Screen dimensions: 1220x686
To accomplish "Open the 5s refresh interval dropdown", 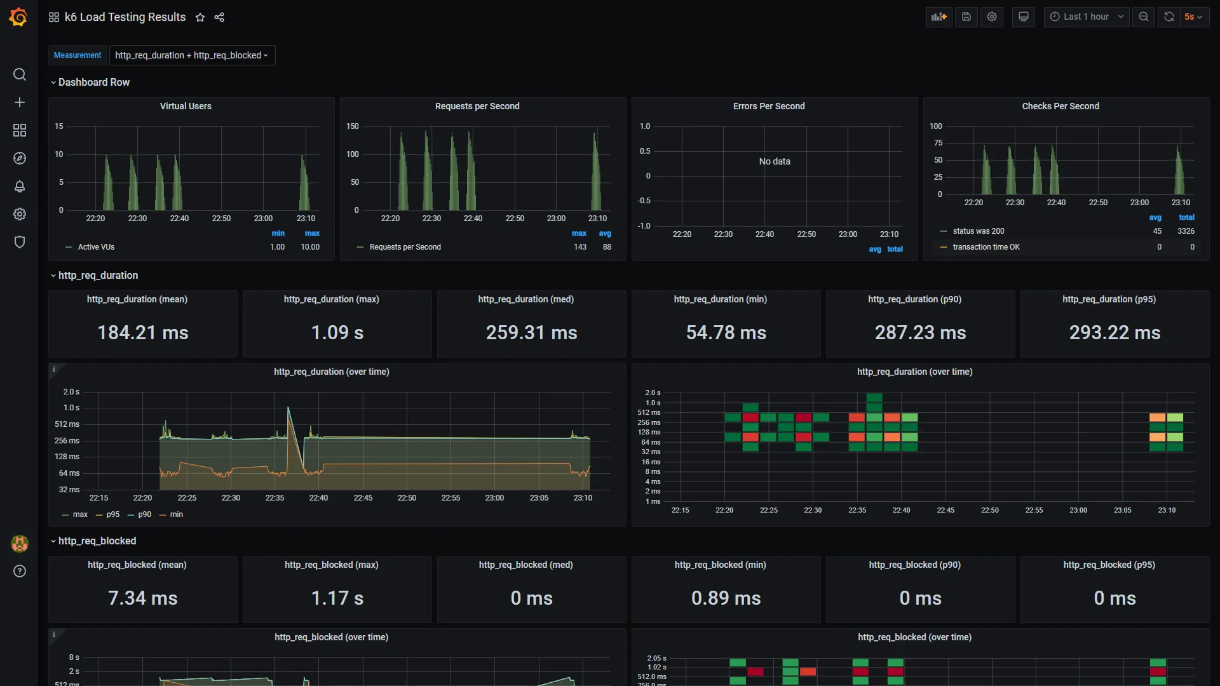I will click(x=1194, y=17).
